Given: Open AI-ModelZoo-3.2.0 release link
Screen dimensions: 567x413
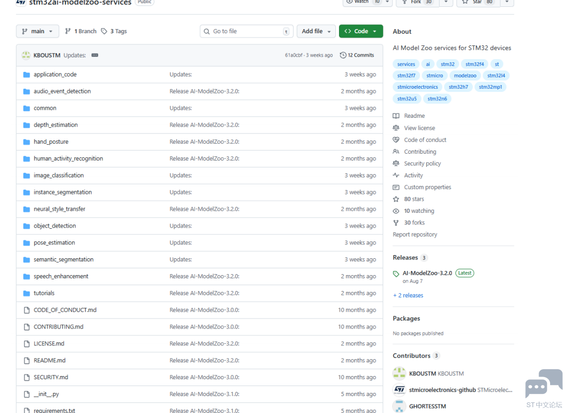Looking at the screenshot, I should [x=427, y=273].
